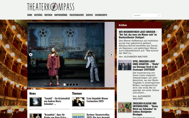Click the News section heading
The image size is (189, 118).
[x=32, y=93]
